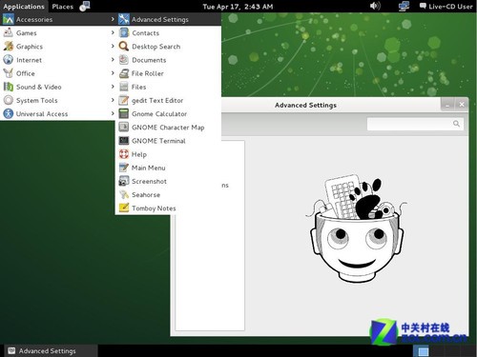This screenshot has width=477, height=357.
Task: Open the Applications menu in top panel
Action: tap(24, 7)
